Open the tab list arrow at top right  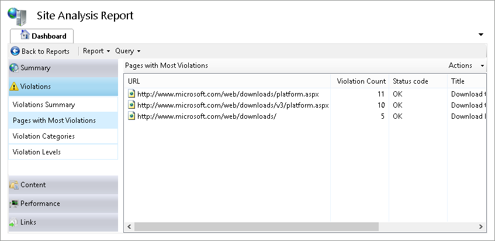coord(481,35)
